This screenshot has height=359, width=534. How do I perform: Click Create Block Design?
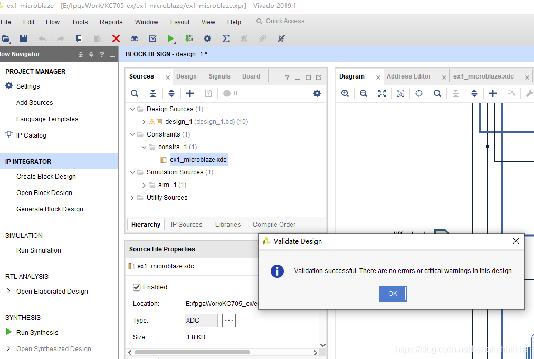[x=46, y=177]
